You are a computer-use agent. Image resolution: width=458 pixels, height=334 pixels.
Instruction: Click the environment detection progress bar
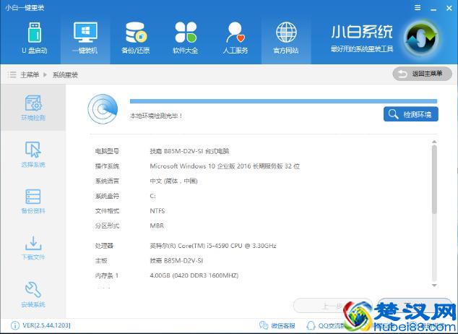(x=283, y=101)
